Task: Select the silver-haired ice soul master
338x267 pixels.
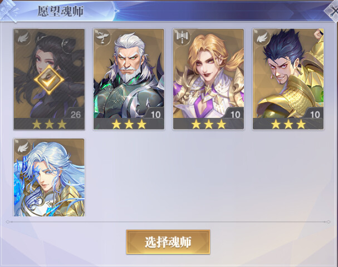Action: [x=49, y=177]
